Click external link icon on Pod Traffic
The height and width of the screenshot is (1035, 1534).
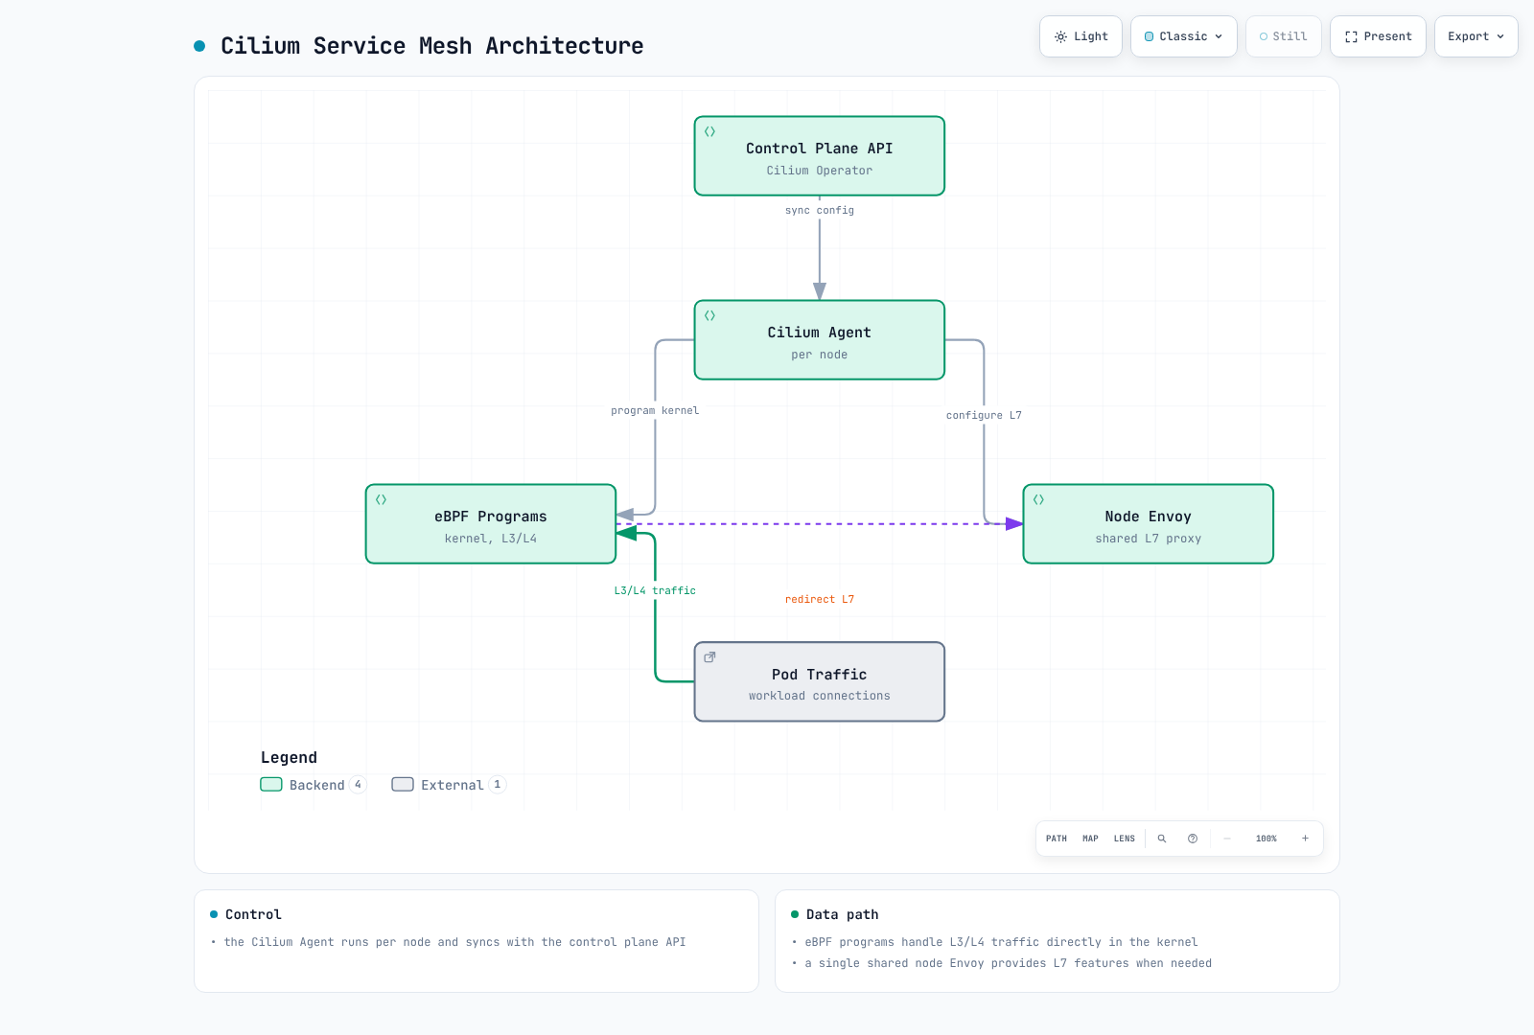[710, 657]
